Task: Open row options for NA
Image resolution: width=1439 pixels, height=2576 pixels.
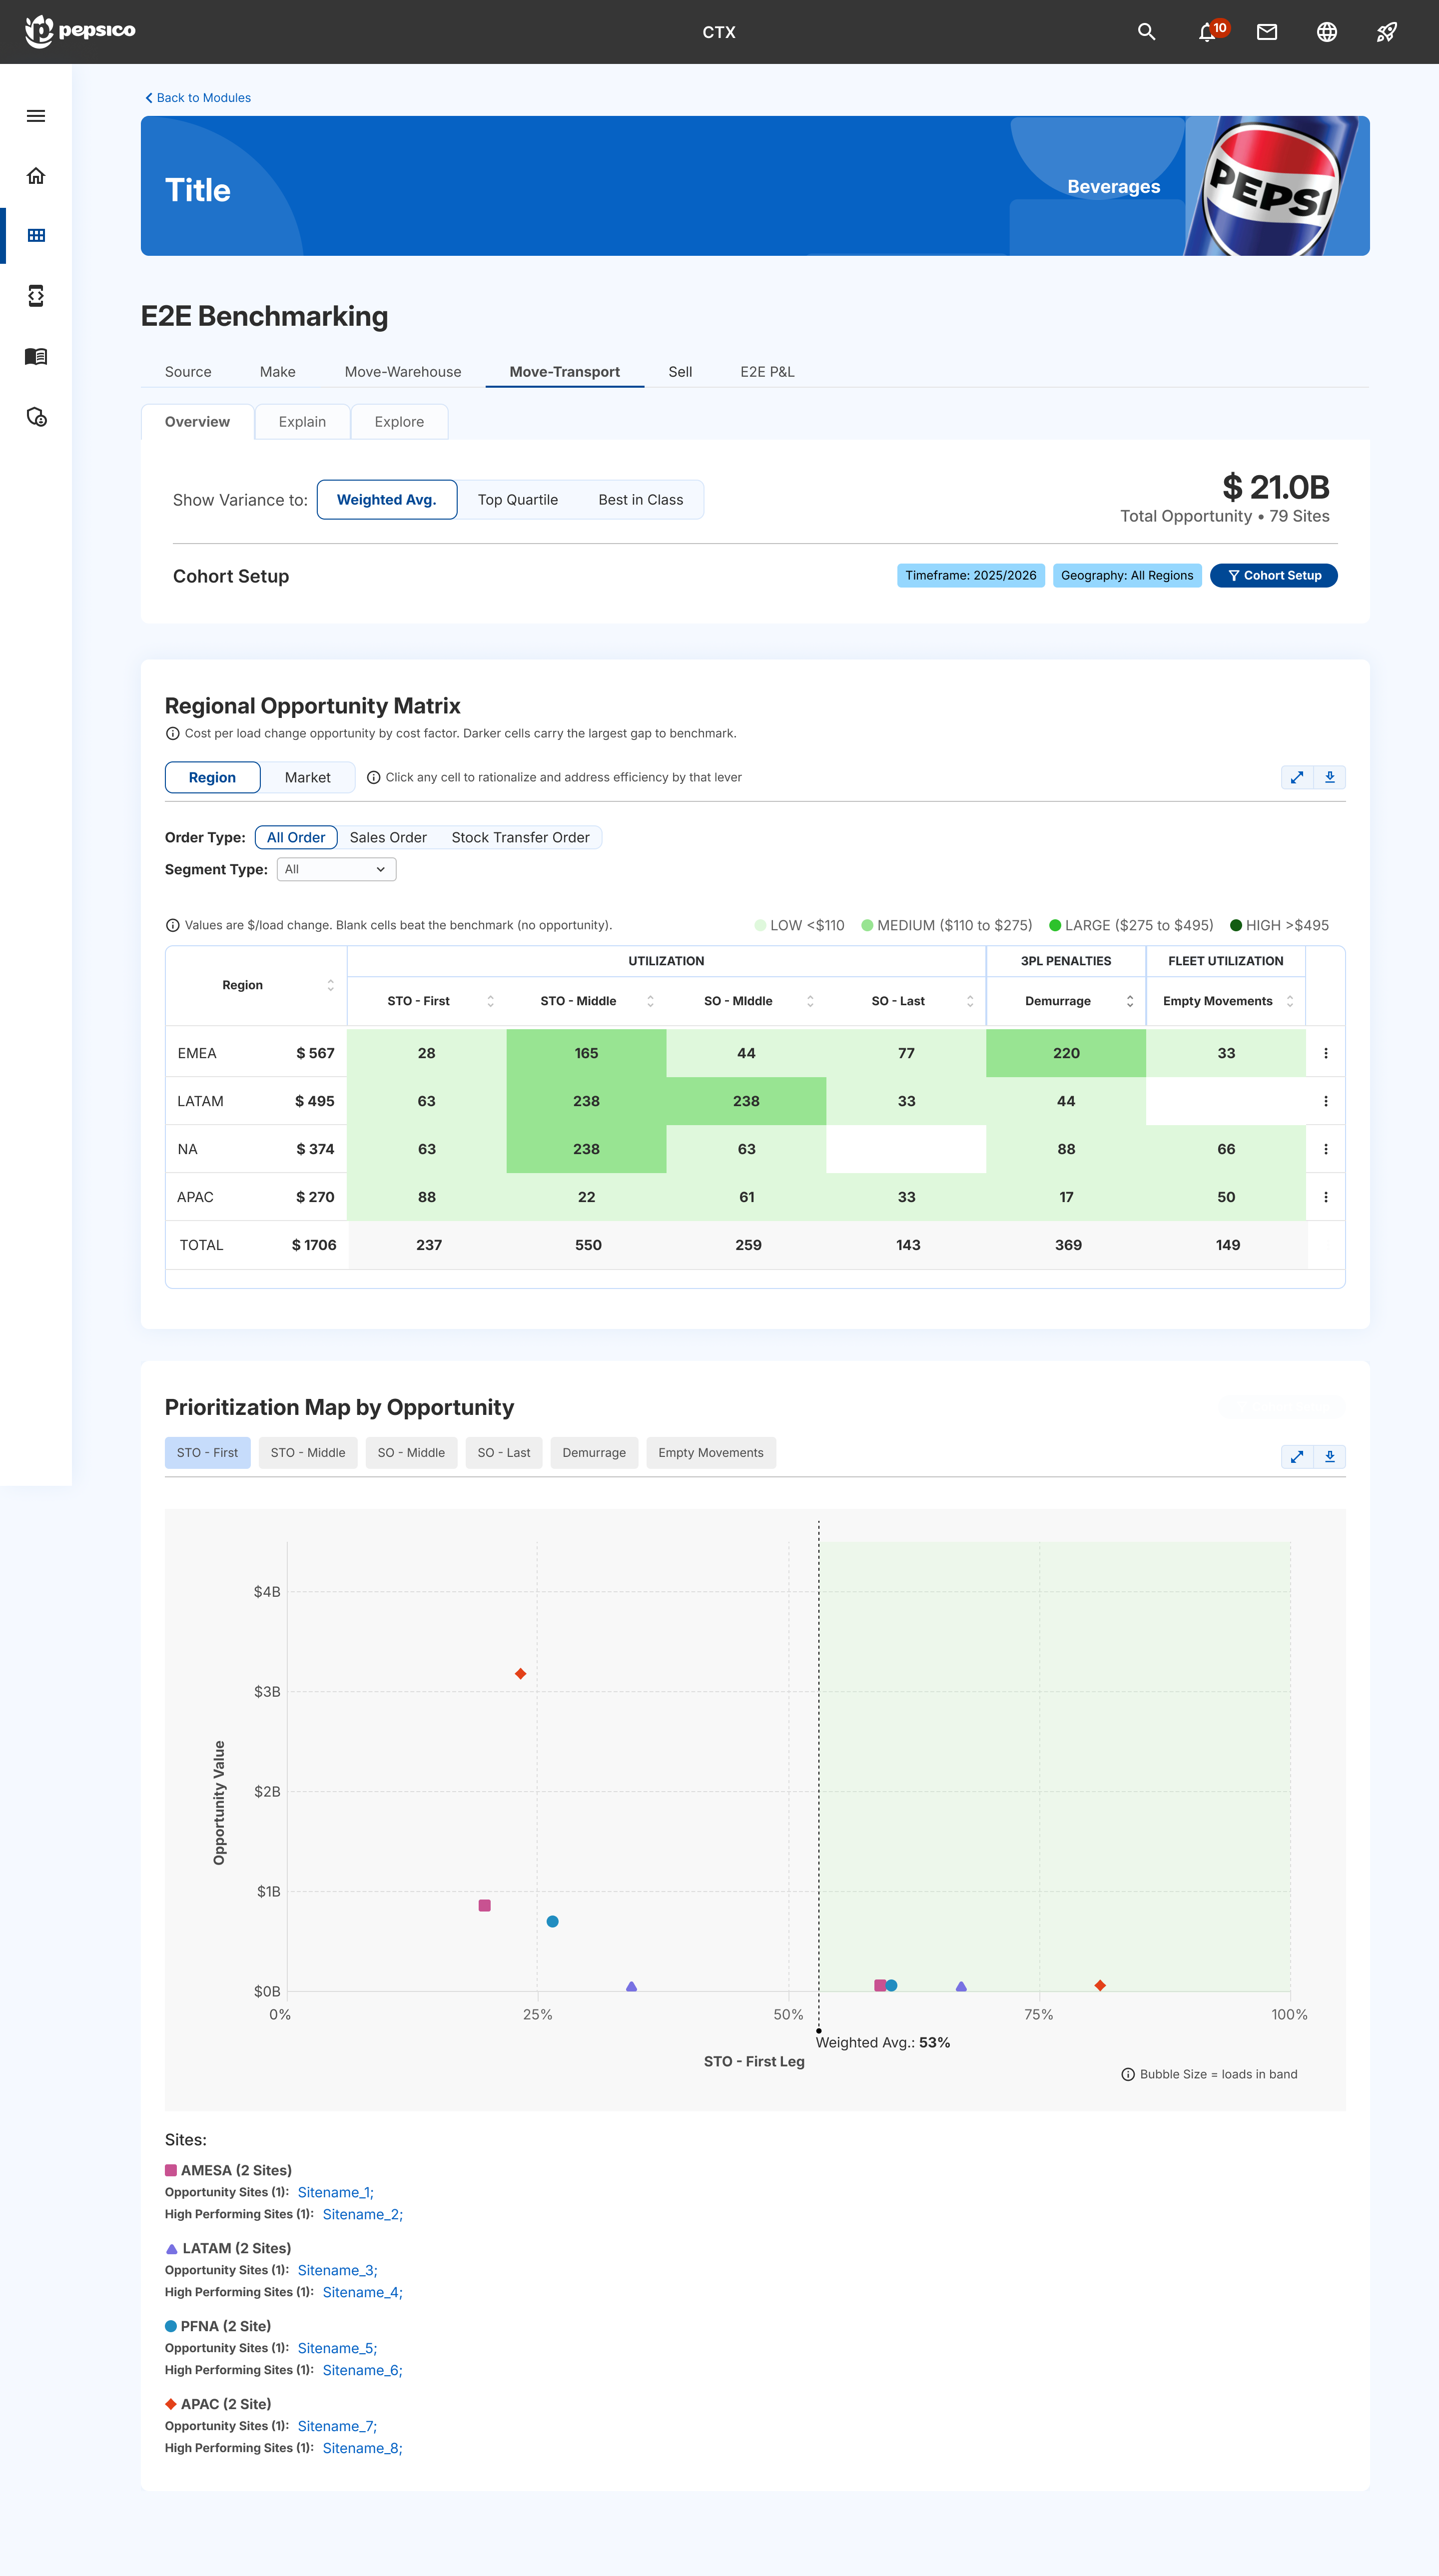Action: pos(1325,1149)
